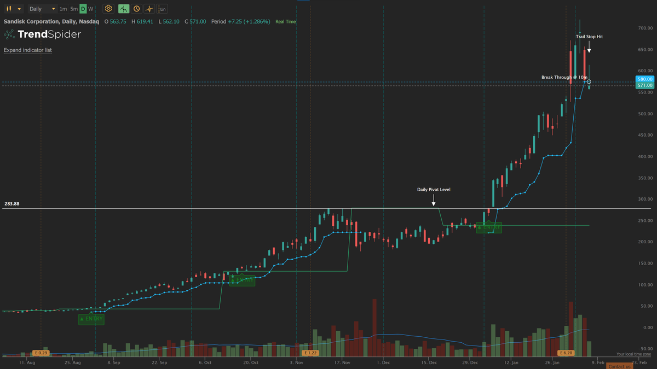Screen dimensions: 657x369
Task: Toggle the highlighted price line markers icon
Action: (x=124, y=9)
